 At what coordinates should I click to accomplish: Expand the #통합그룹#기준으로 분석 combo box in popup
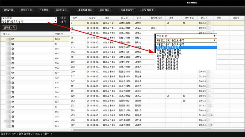pos(186,40)
